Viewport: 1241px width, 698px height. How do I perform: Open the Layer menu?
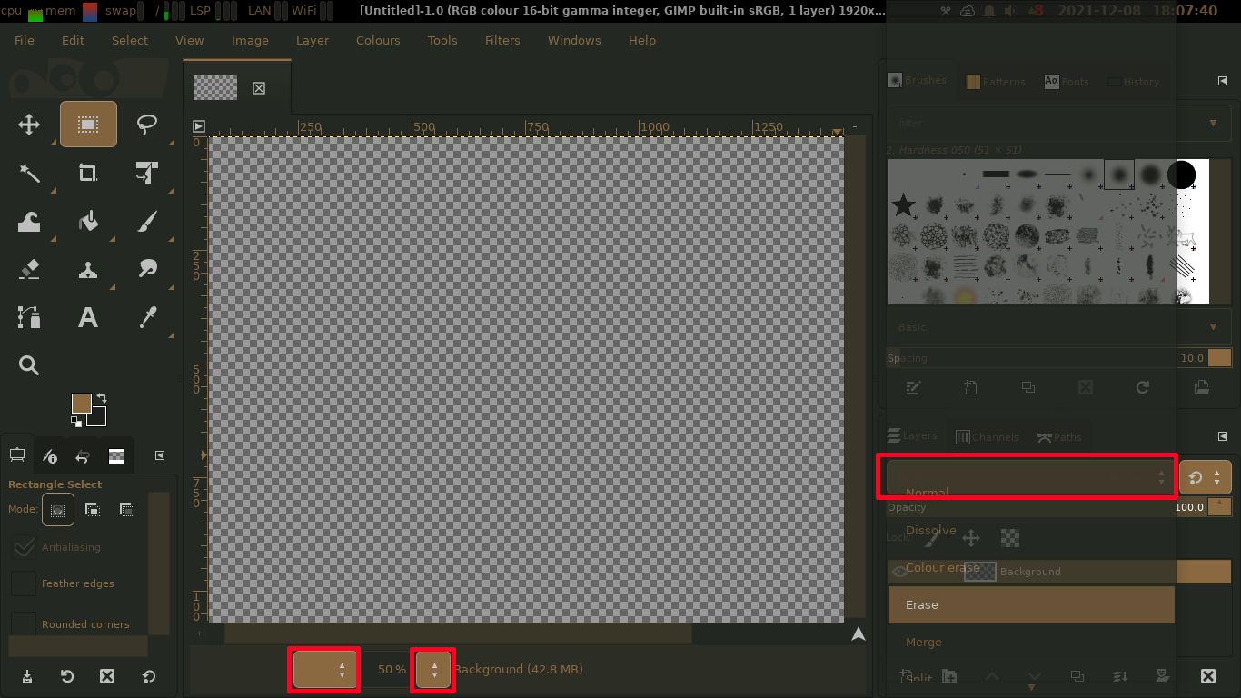pos(313,40)
